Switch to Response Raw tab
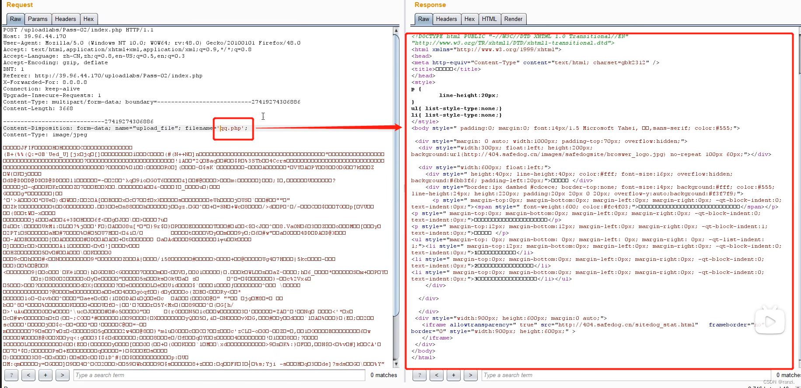This screenshot has width=801, height=388. pyautogui.click(x=424, y=19)
